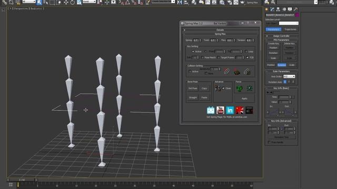Open the Modify panel tab icon
The width and height of the screenshot is (337, 189).
(273, 9)
